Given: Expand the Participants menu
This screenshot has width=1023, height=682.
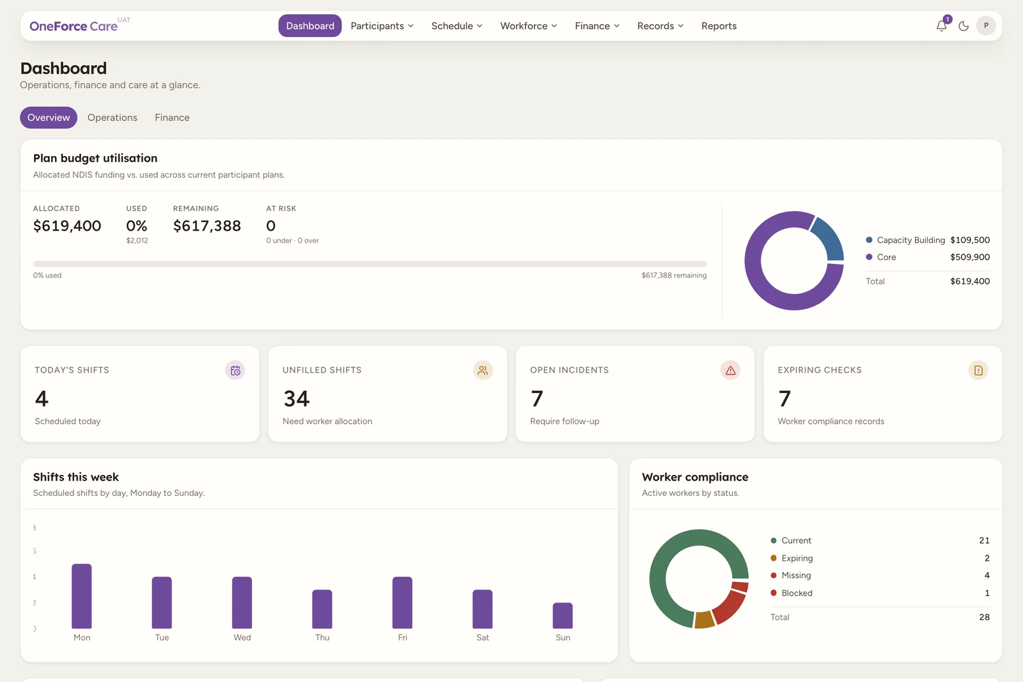Looking at the screenshot, I should [382, 26].
